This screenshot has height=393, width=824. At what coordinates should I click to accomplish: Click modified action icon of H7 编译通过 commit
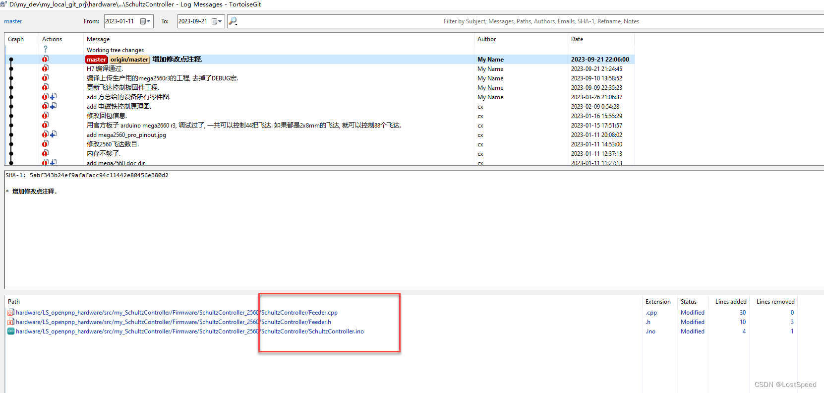tap(45, 68)
